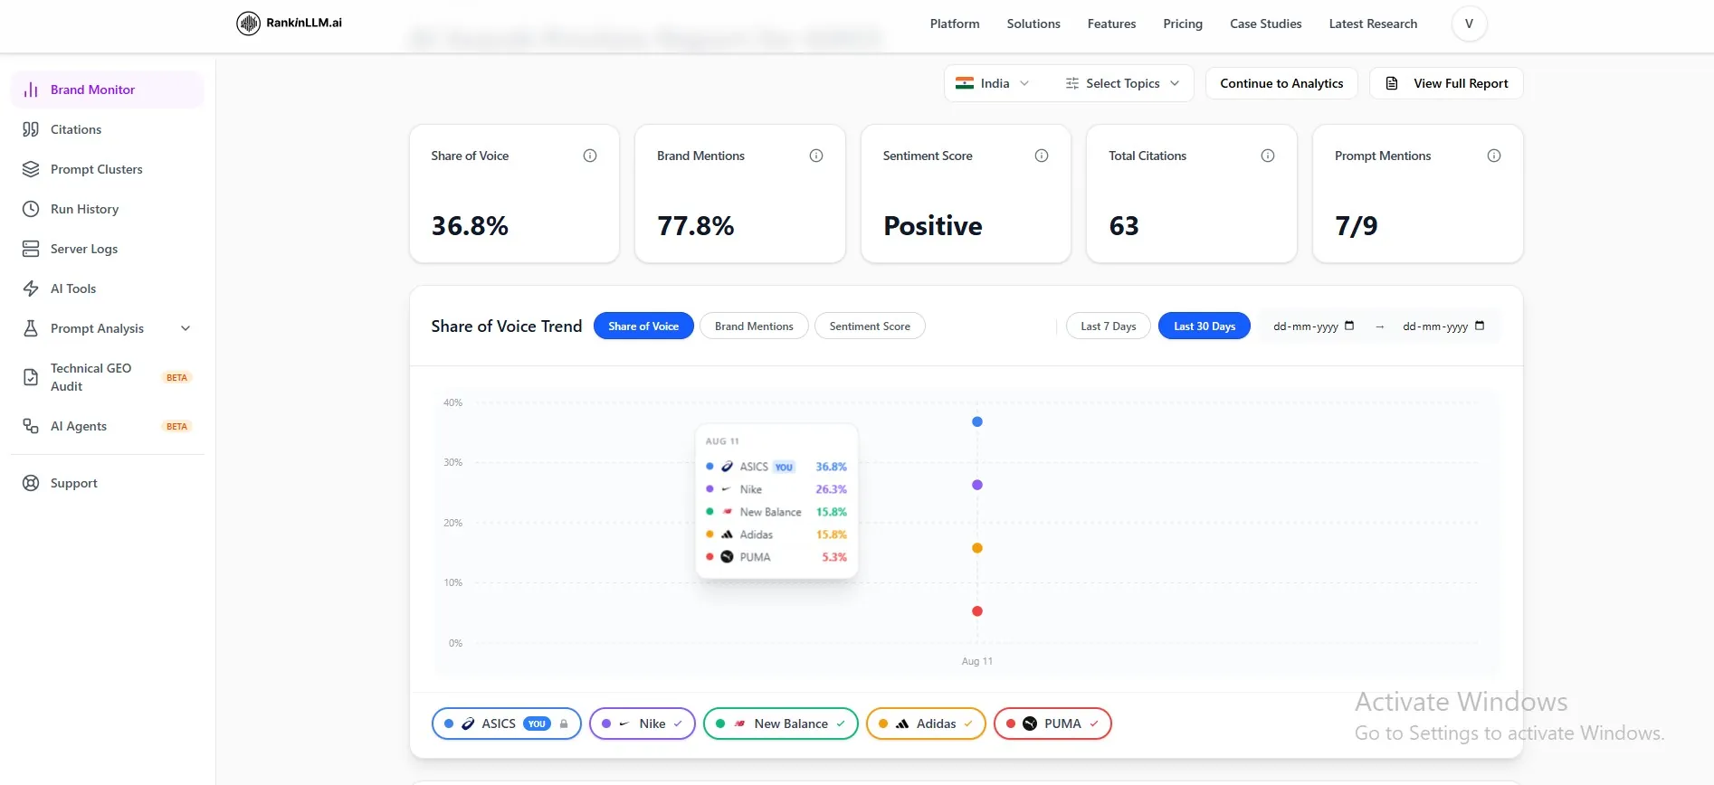Viewport: 1714px width, 785px height.
Task: Click the Run History clock icon
Action: pos(31,209)
